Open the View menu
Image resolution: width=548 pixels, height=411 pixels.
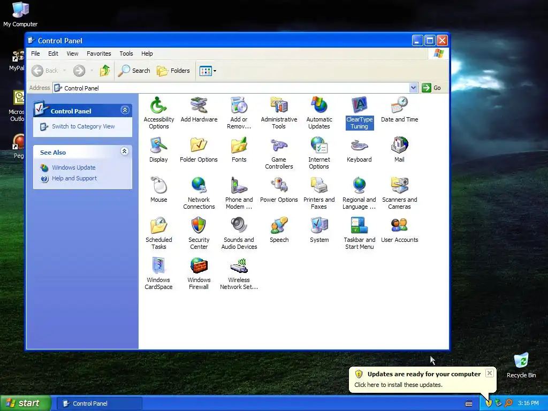click(72, 54)
